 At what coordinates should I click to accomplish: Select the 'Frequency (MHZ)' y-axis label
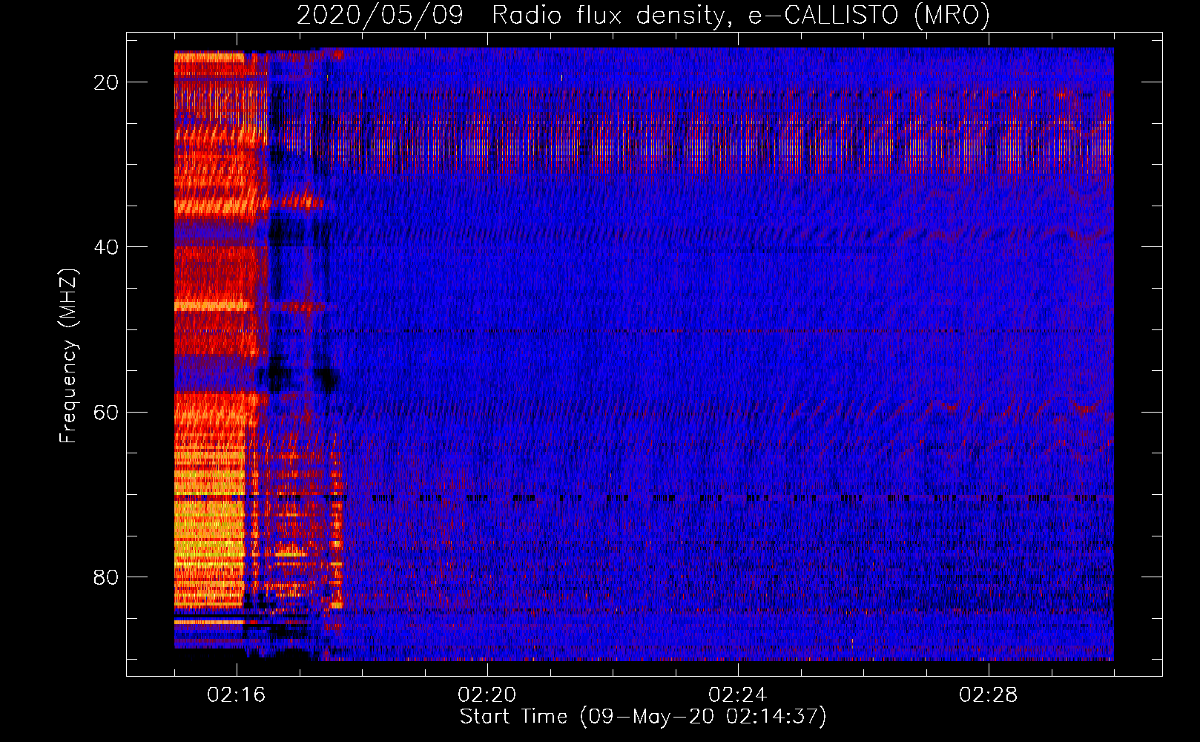tap(68, 356)
